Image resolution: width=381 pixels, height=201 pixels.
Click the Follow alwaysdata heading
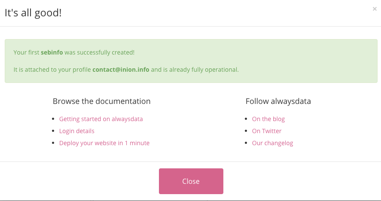278,101
